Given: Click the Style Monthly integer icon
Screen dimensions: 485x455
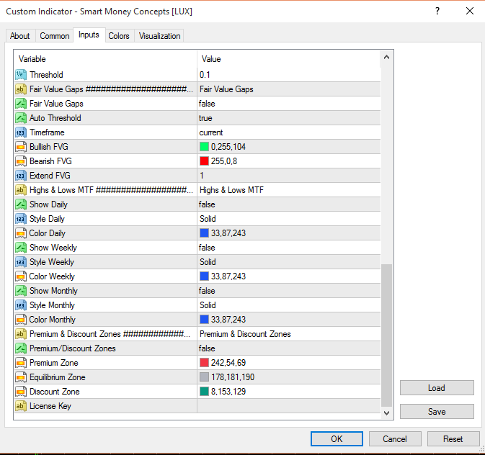Looking at the screenshot, I should click(21, 305).
